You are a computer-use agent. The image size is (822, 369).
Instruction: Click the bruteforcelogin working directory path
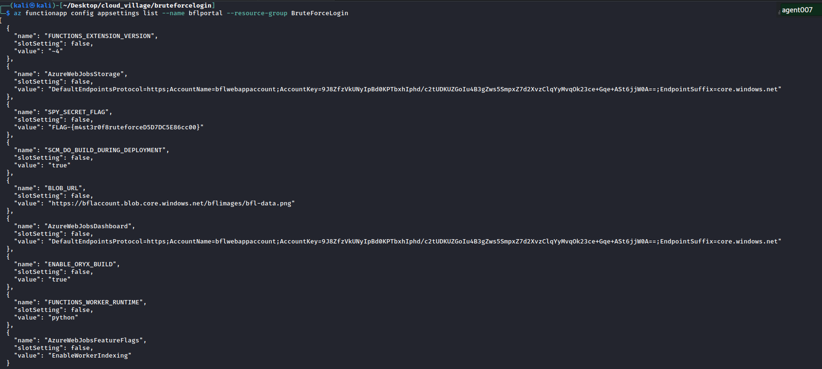(137, 6)
